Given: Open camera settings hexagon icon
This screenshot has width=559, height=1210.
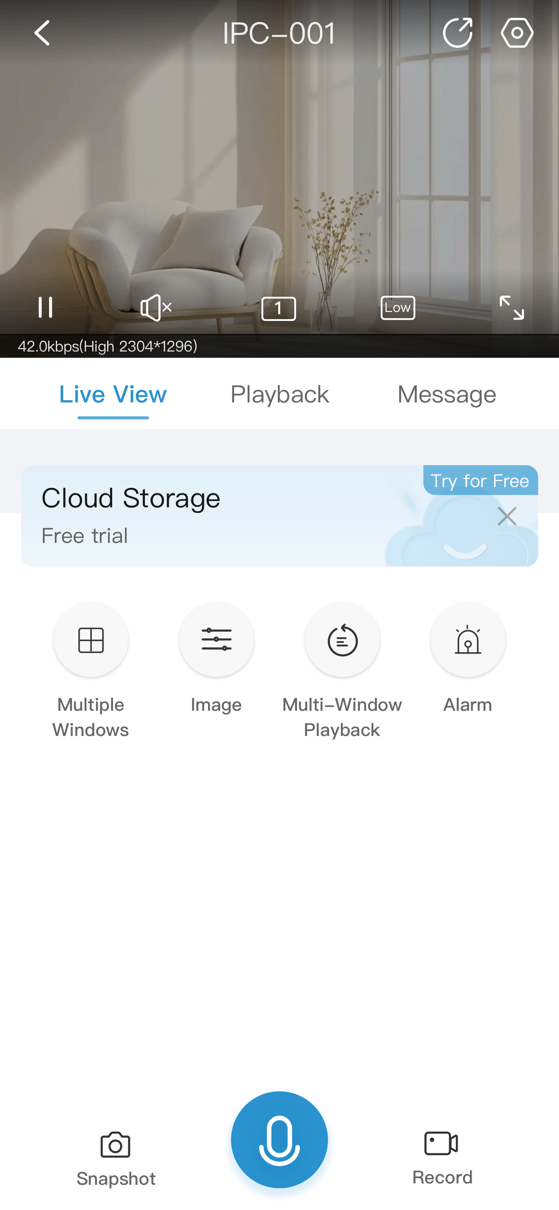Looking at the screenshot, I should [517, 33].
